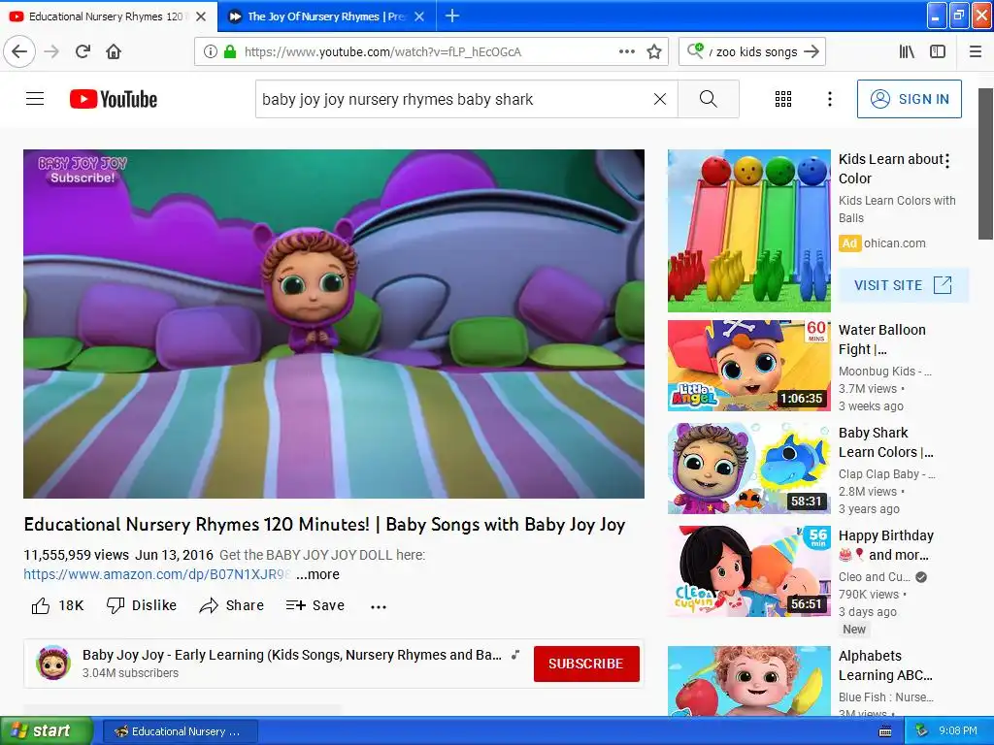Close The Joy Of Nursery Rhymes tab
994x745 pixels.
(419, 16)
